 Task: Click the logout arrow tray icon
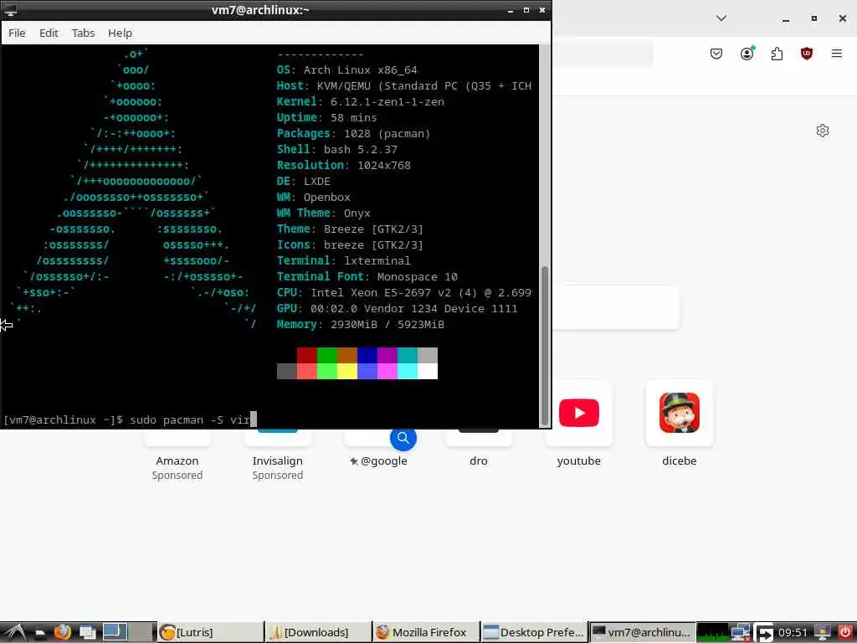pyautogui.click(x=763, y=633)
